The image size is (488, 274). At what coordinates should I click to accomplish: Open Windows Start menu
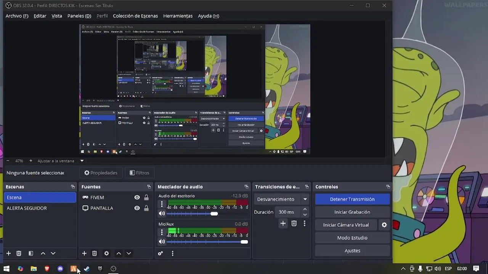tap(6, 269)
